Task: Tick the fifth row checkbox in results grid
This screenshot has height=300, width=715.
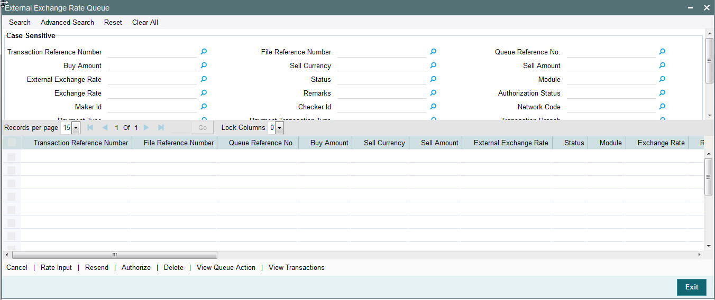Action: [x=11, y=210]
